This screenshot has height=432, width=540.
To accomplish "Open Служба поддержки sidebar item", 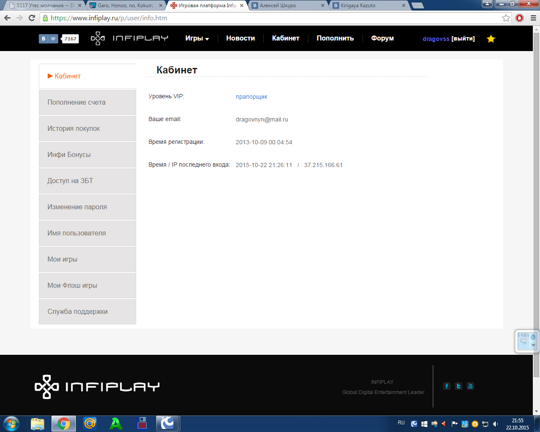I will tap(87, 312).
